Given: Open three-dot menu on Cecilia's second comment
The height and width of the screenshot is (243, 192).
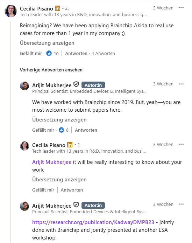Looking at the screenshot, I should tap(181, 145).
